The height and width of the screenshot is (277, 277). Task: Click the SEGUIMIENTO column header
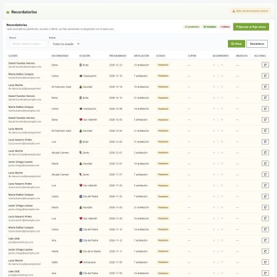tap(221, 56)
